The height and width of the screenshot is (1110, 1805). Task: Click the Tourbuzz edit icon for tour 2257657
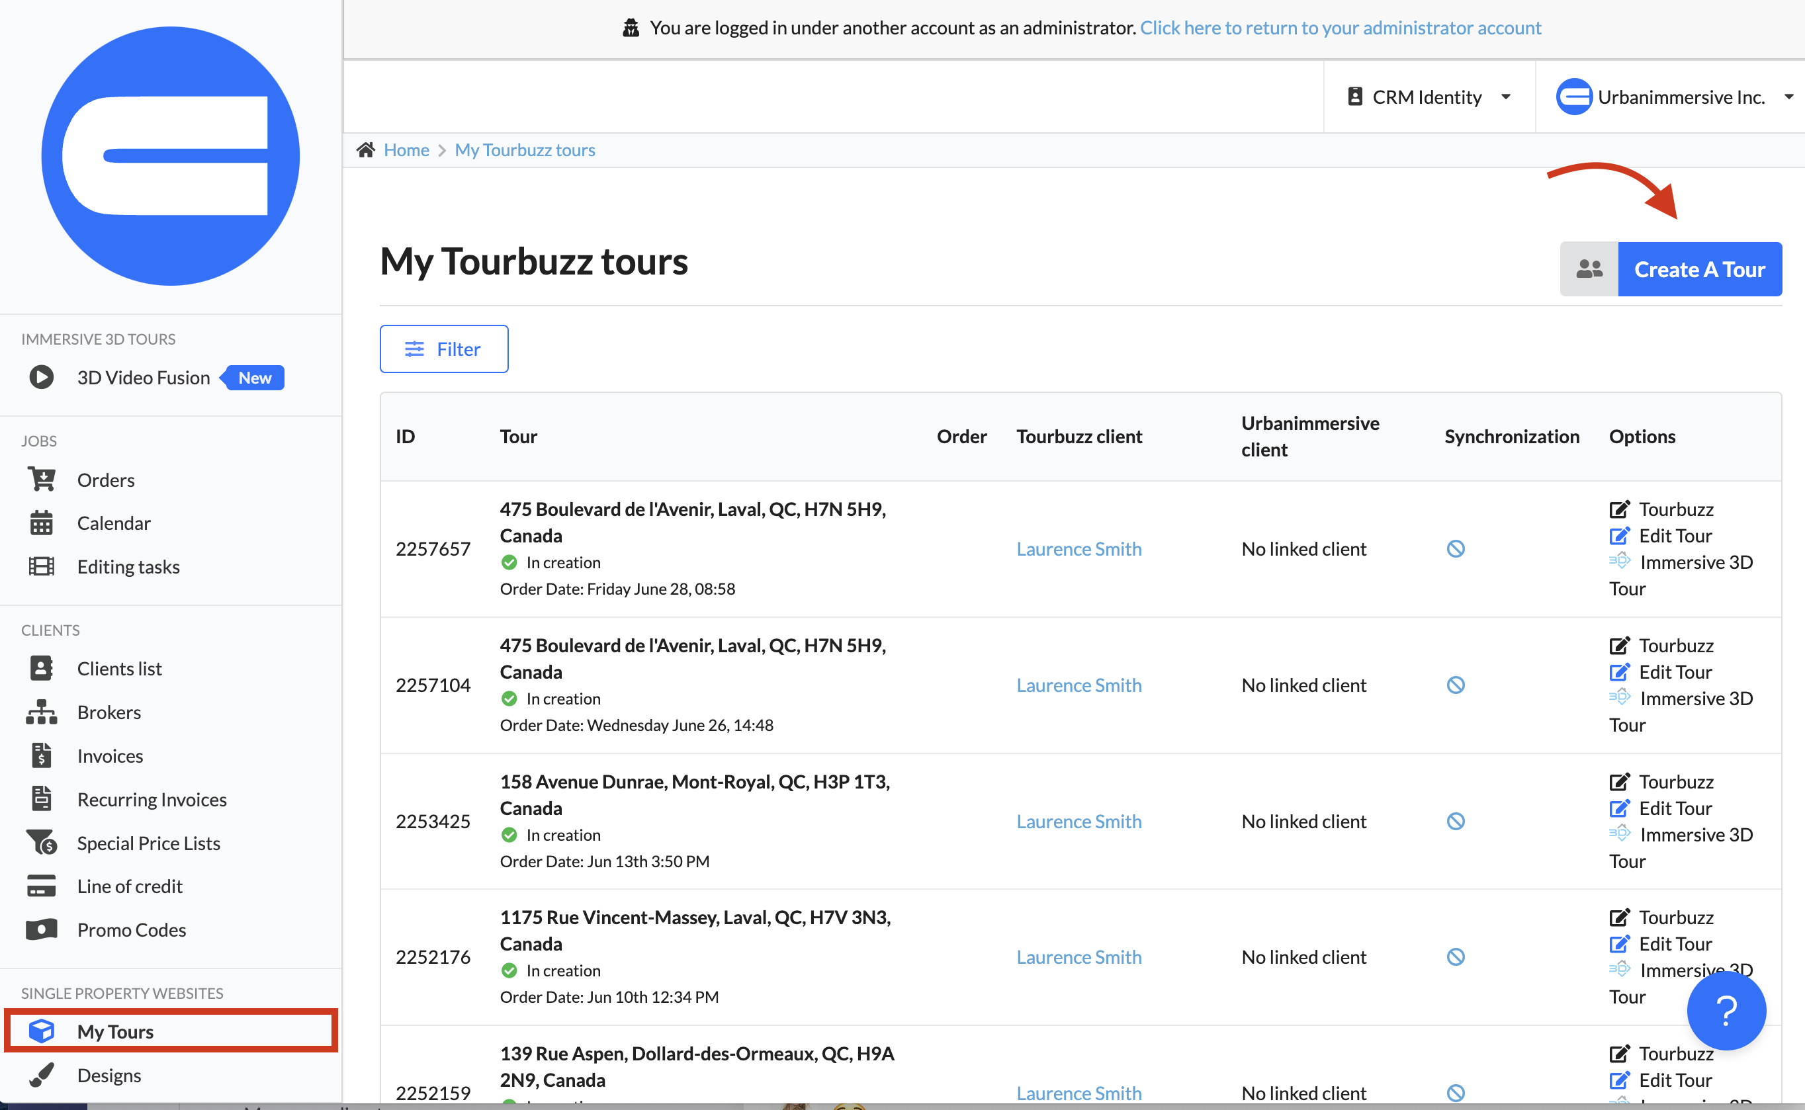[1620, 509]
